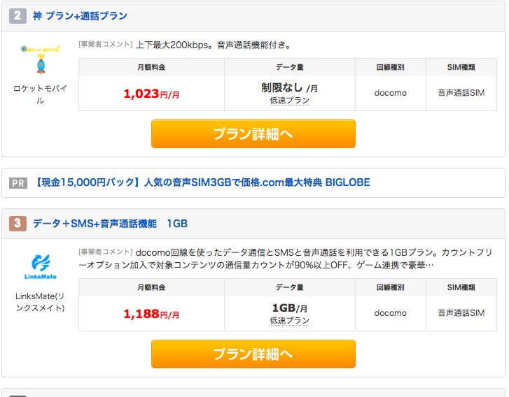Screen dimensions: 509x397
Task: Select the 1,023円/月 price text
Action: pos(151,94)
